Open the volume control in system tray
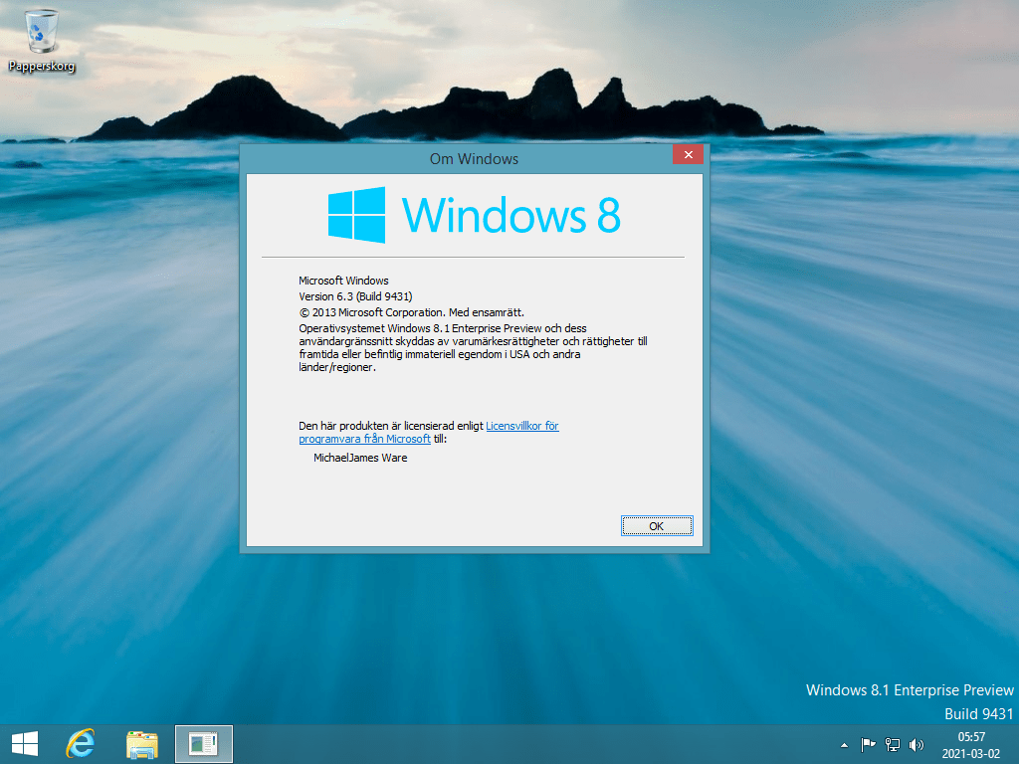This screenshot has width=1019, height=764. click(916, 744)
